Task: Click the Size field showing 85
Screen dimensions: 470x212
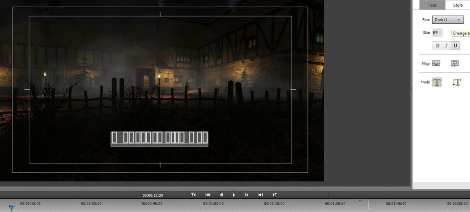Action: coord(437,33)
